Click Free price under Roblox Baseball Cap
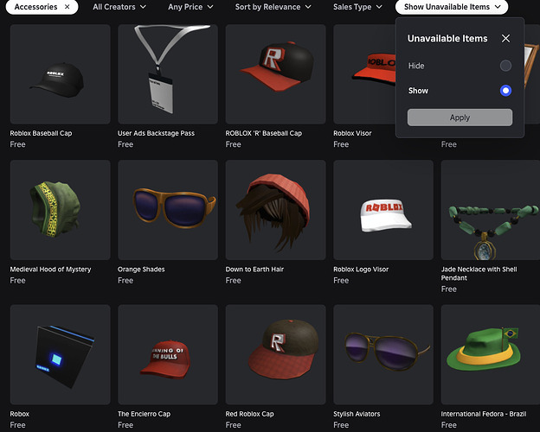The height and width of the screenshot is (432, 540). pos(17,144)
